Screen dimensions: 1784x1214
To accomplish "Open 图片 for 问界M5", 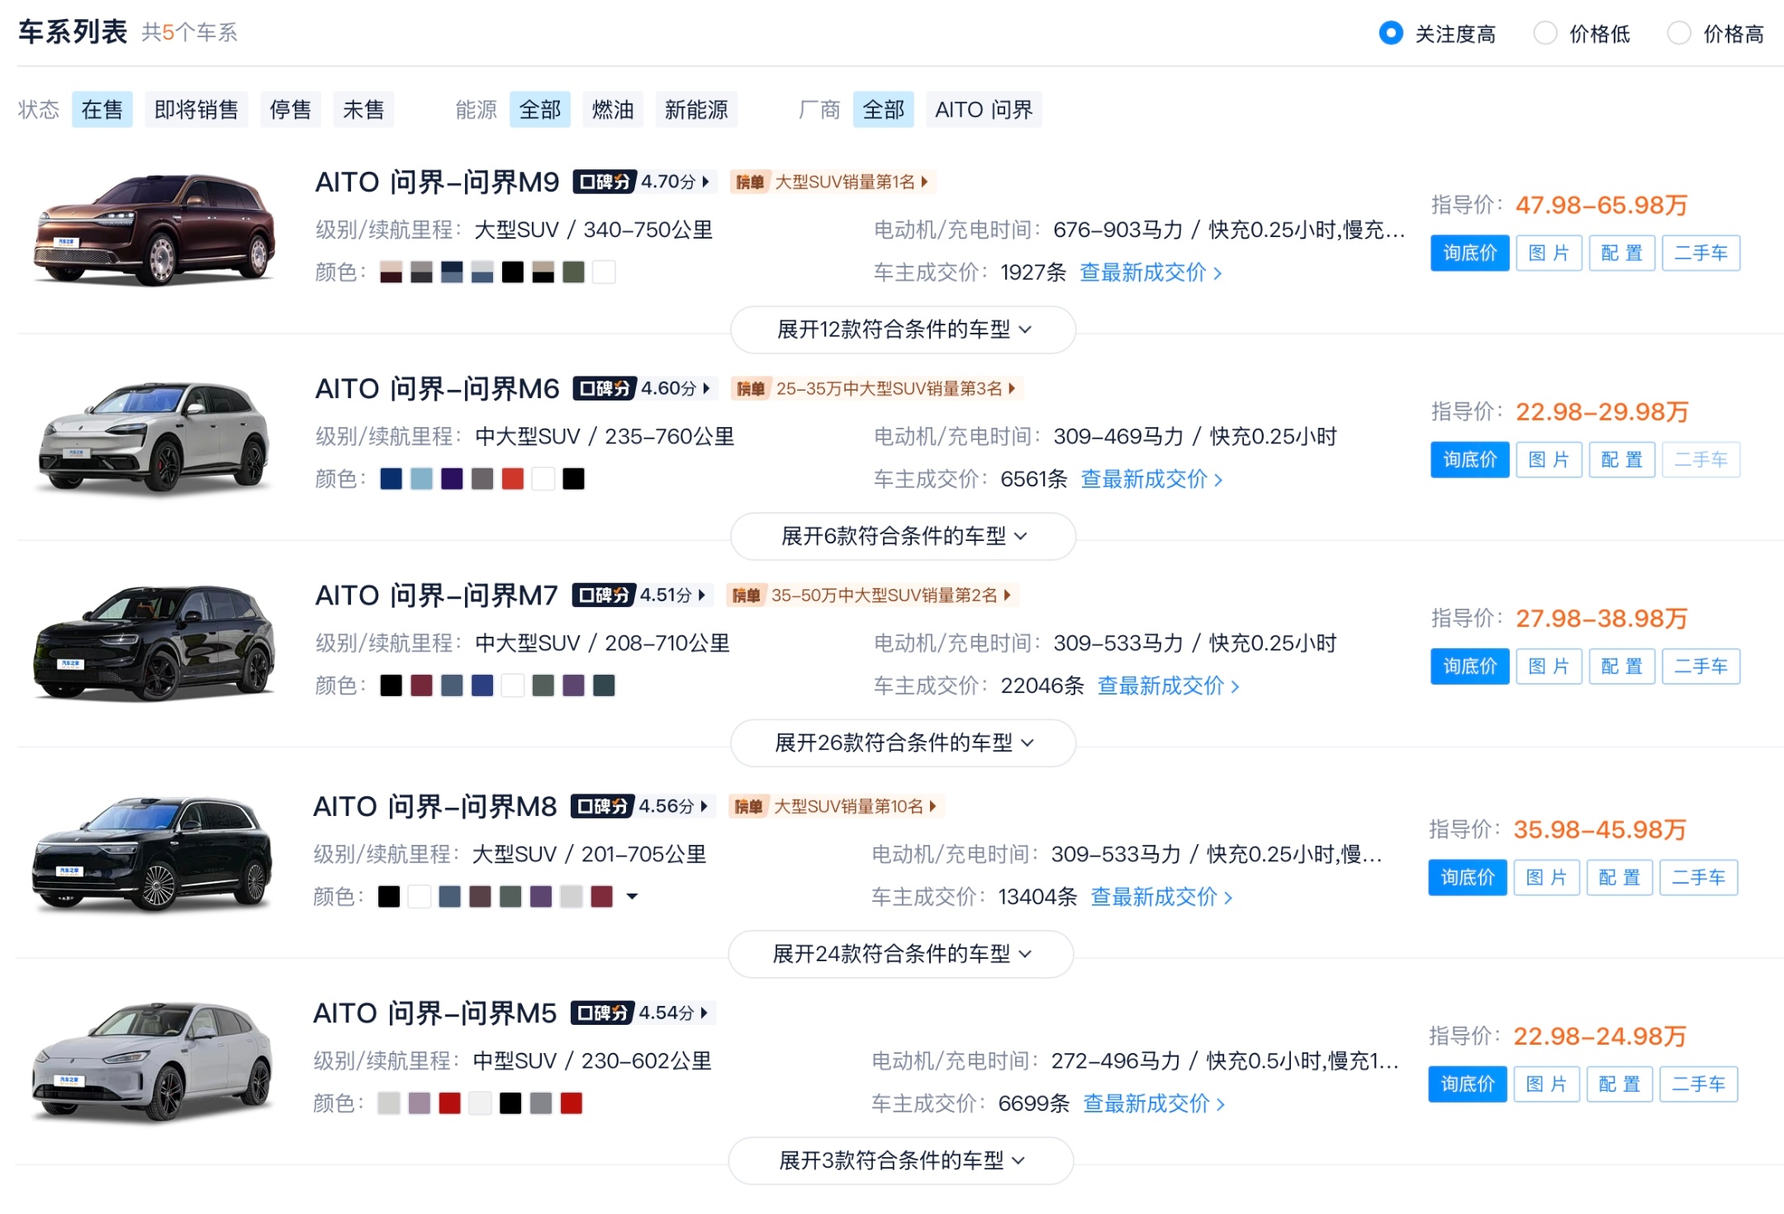I will click(x=1547, y=1084).
